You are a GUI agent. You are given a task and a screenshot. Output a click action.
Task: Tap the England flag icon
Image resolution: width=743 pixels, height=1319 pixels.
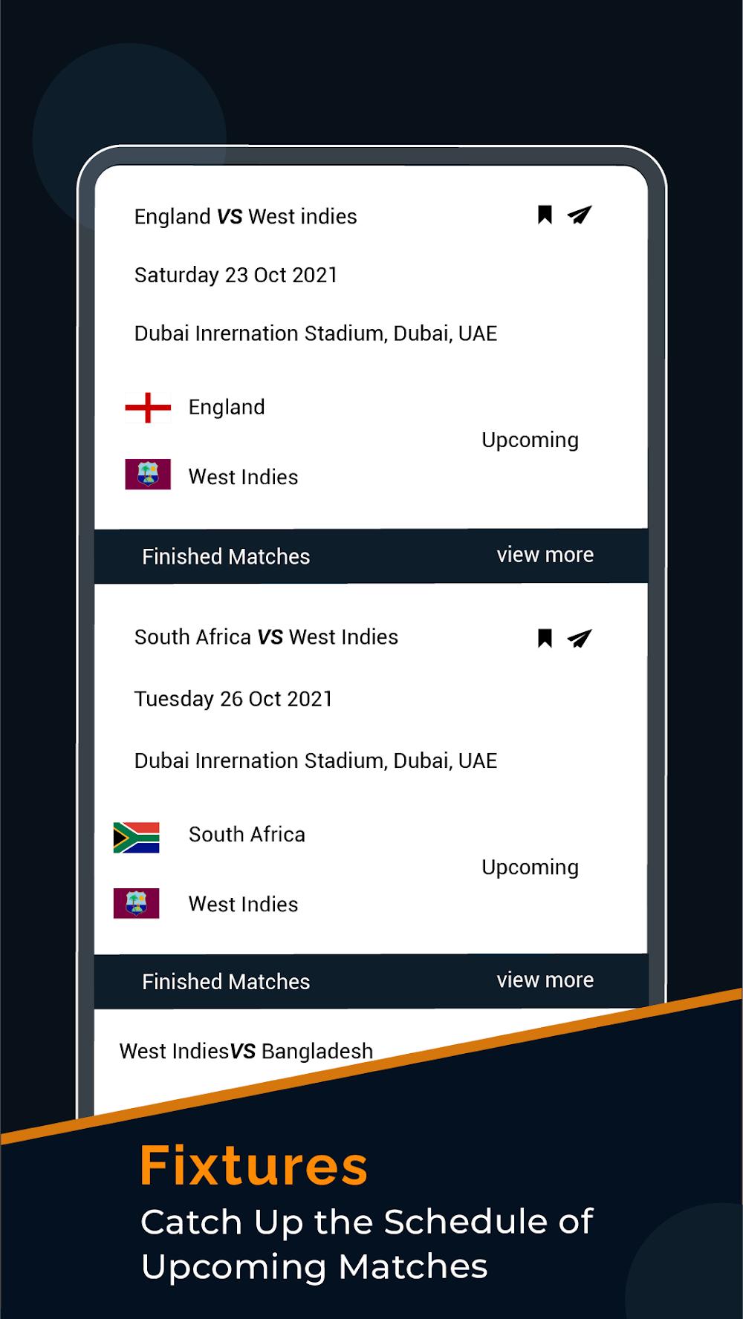point(148,408)
